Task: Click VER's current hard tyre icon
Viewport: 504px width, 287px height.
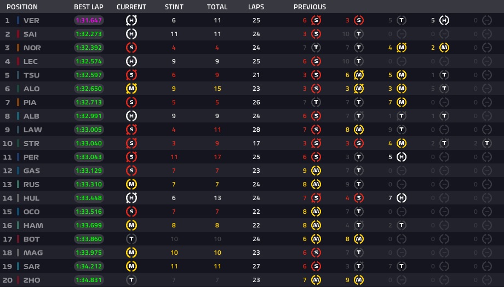Action: click(131, 20)
